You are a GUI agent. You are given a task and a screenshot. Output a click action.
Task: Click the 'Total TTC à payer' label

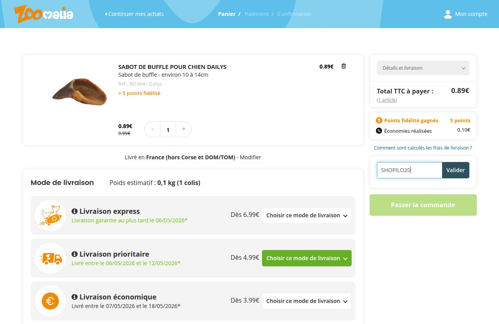[x=405, y=91]
